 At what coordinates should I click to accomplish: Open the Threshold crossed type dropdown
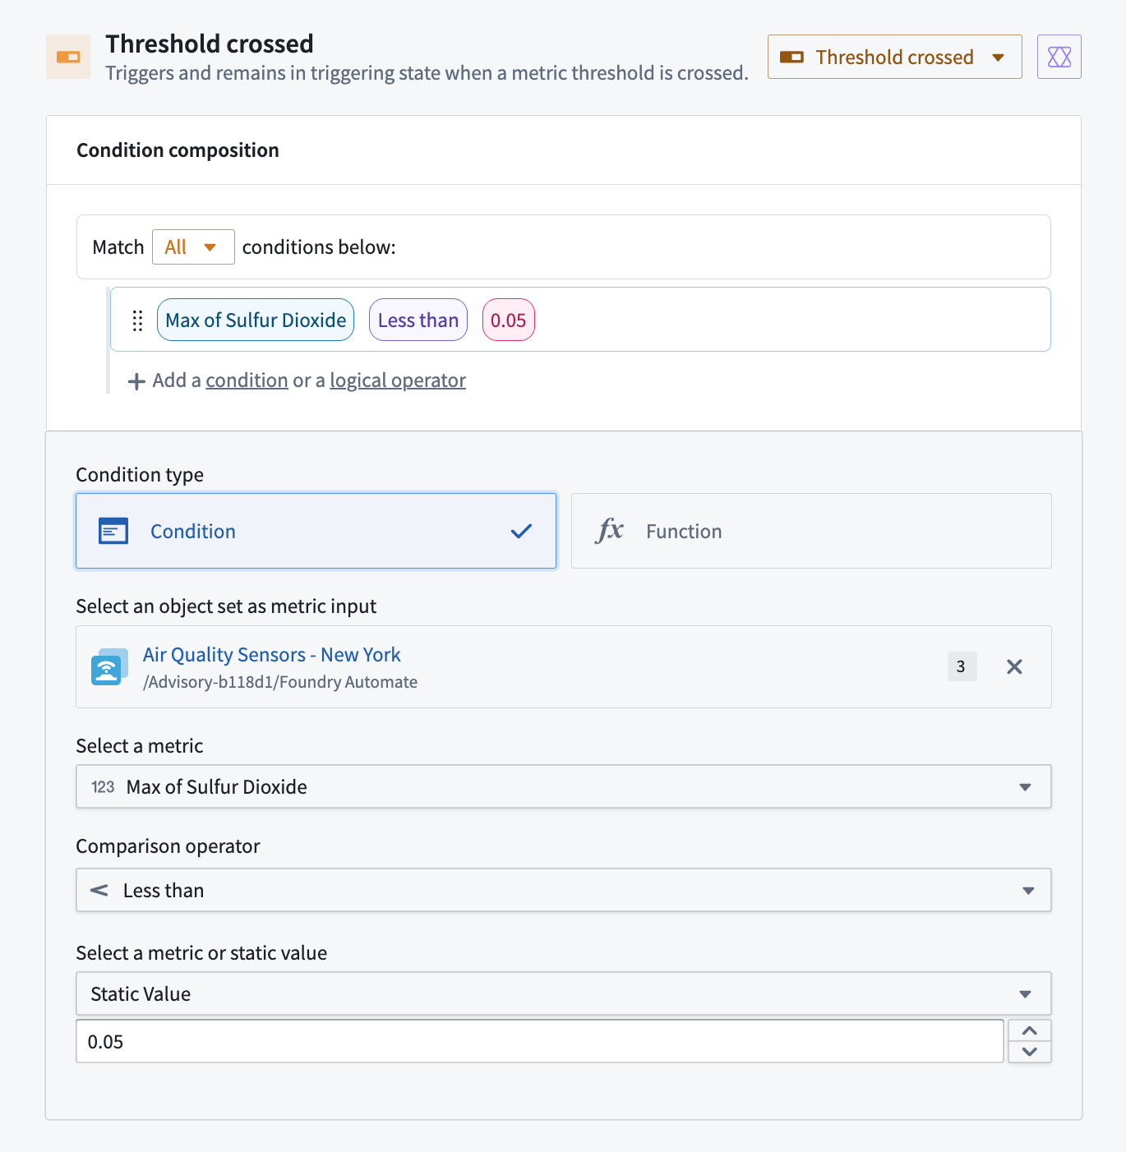(x=894, y=57)
